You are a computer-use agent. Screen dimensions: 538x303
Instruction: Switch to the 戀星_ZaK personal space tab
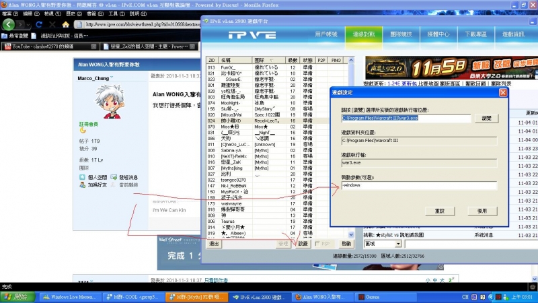click(x=149, y=46)
